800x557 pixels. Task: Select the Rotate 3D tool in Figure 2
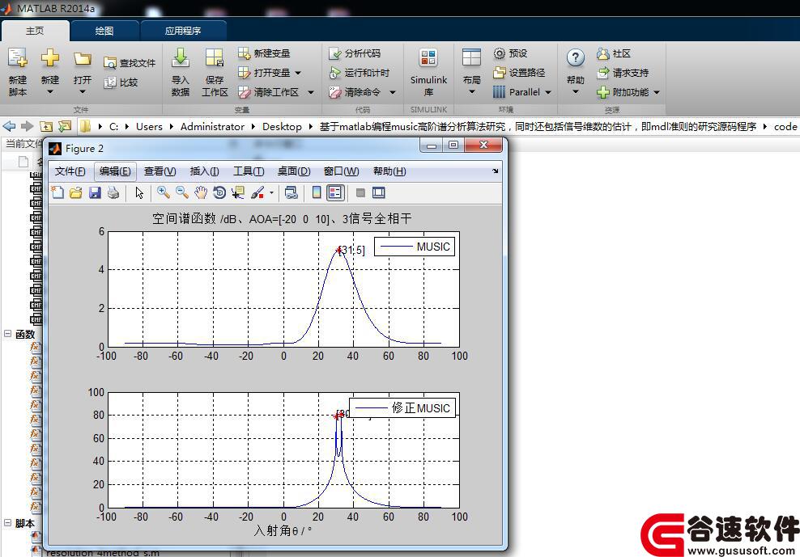tap(219, 192)
